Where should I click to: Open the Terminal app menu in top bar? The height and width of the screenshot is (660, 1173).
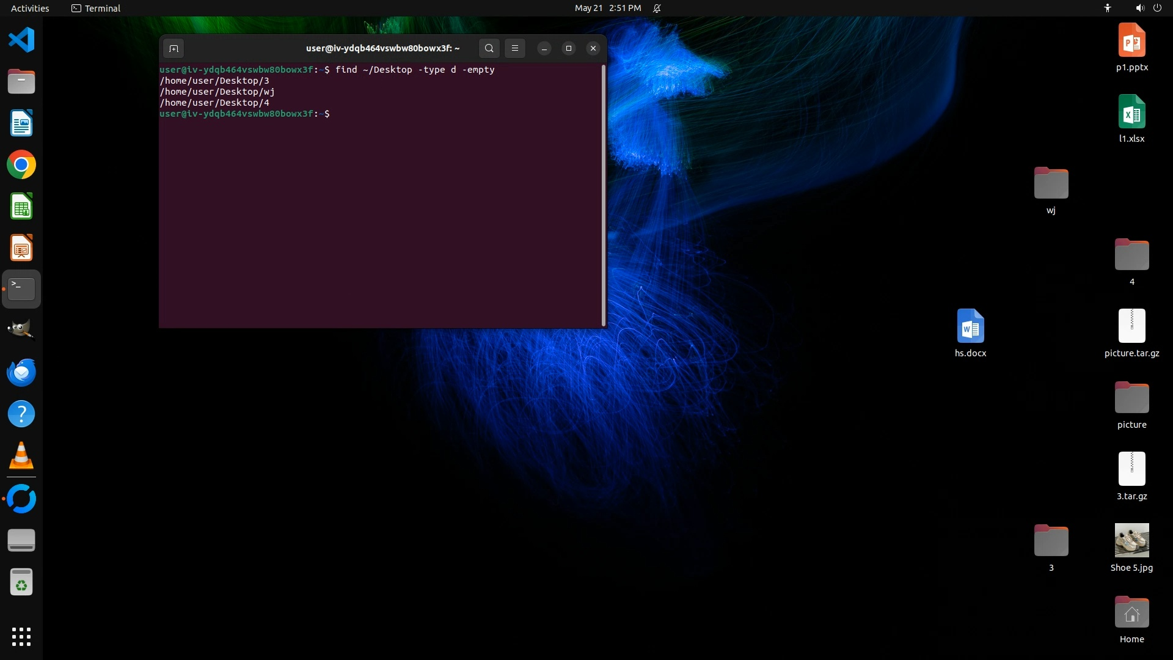[x=96, y=8]
